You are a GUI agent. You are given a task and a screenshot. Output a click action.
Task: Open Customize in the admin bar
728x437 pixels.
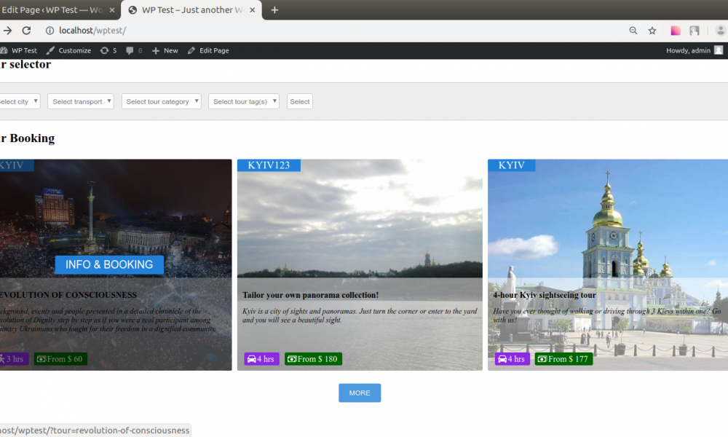coord(69,50)
